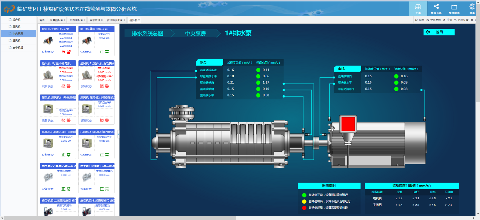
Task: Click the page icon beside 皮带机组 in sidebar
Action: point(10,47)
